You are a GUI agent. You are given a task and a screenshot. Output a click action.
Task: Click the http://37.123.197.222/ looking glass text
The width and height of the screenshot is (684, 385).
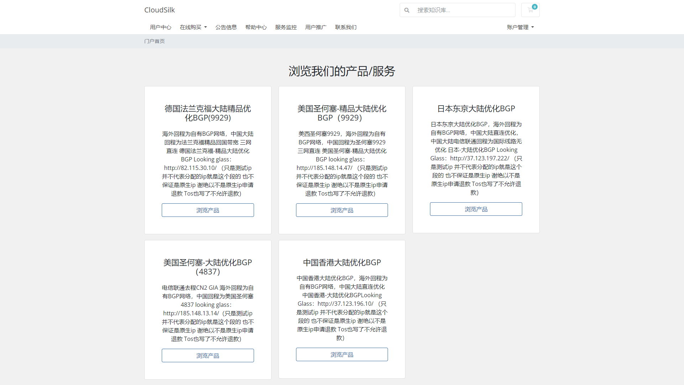click(x=480, y=158)
